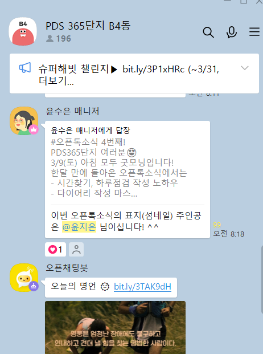The height and width of the screenshot is (354, 263).
Task: Open 윤수은 매니저 profile avatar
Action: coord(24,121)
